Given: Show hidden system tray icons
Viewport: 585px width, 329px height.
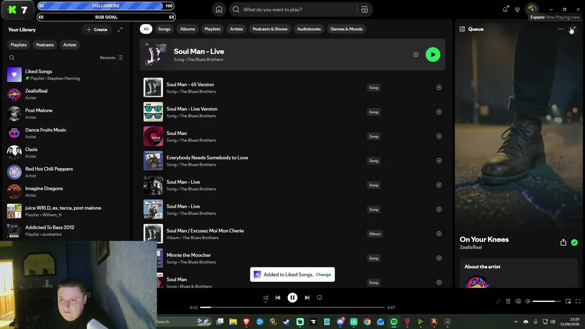Looking at the screenshot, I should click(516, 322).
